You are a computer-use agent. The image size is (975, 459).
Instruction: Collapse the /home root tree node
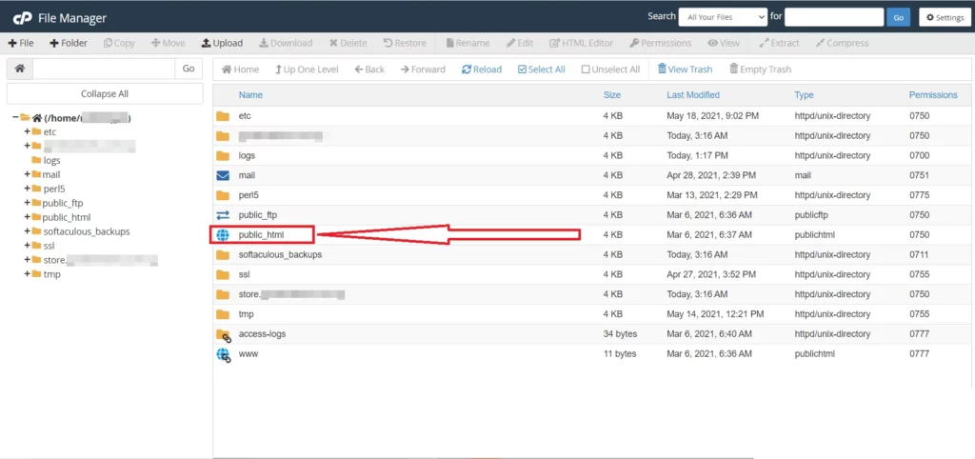point(15,117)
